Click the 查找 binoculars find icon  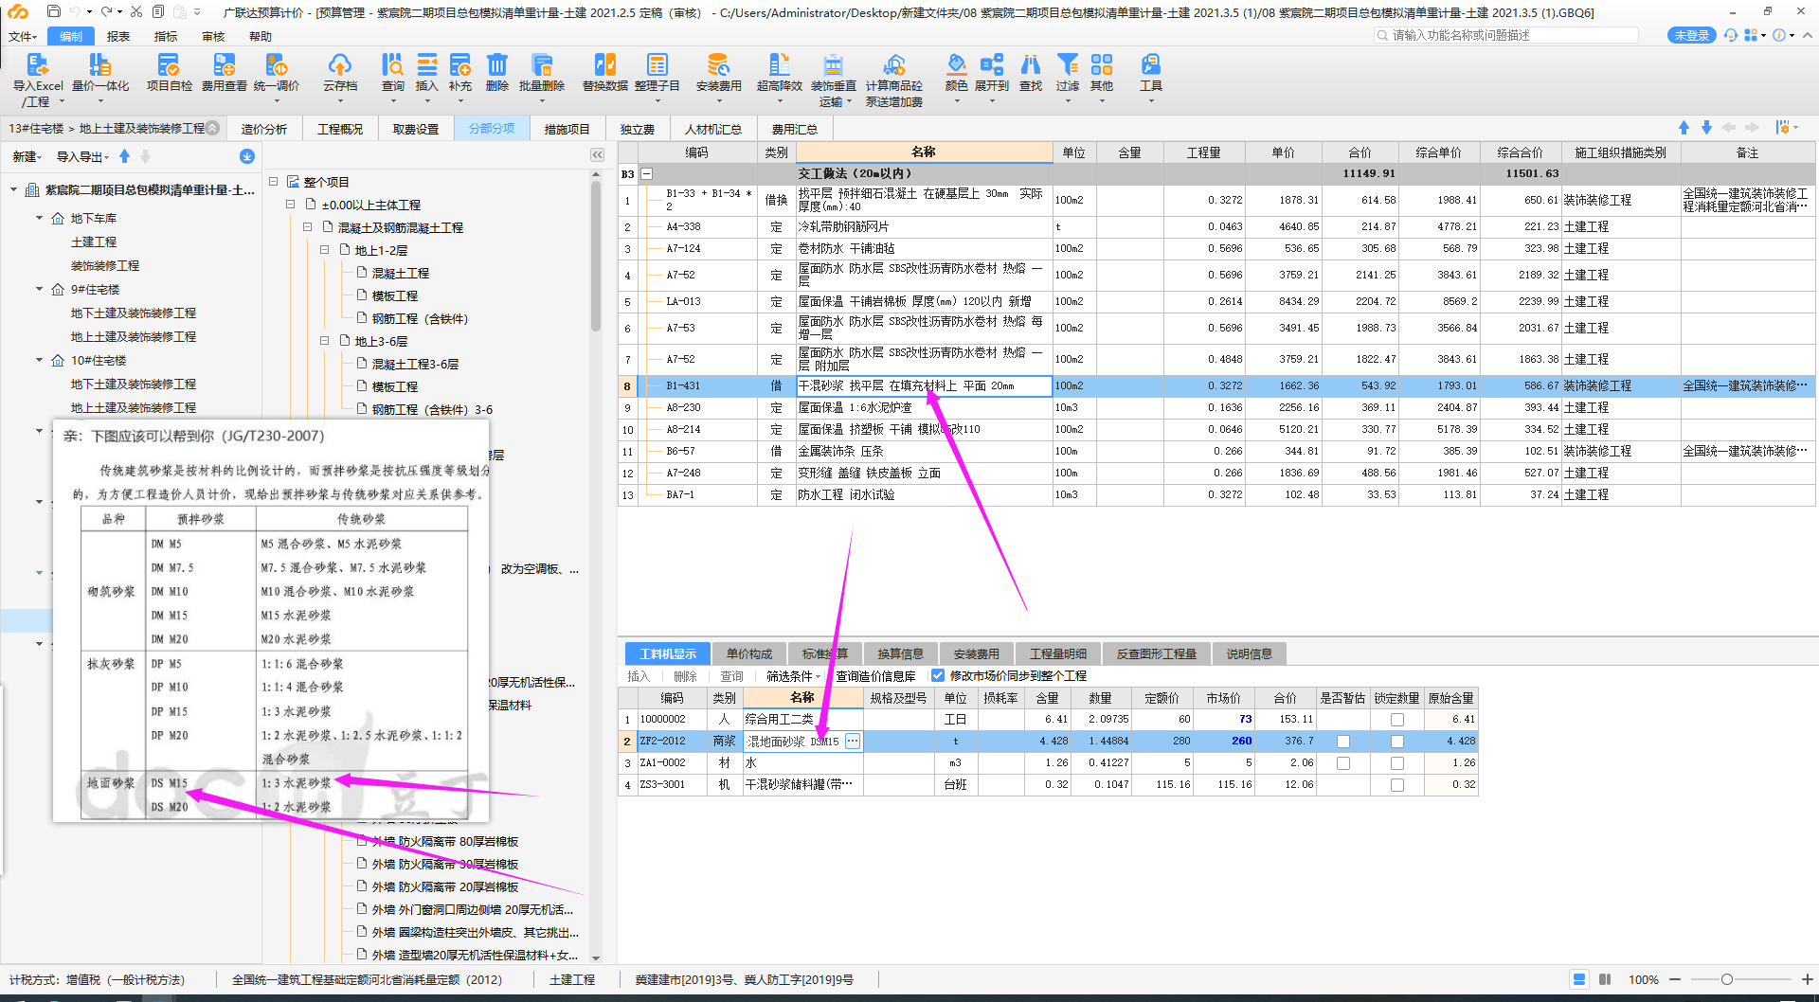1031,65
